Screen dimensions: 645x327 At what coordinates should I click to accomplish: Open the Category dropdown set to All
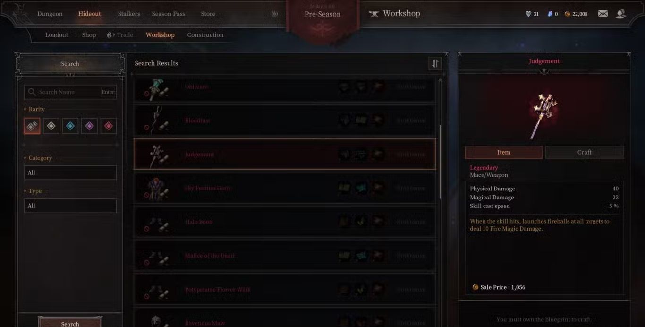70,172
